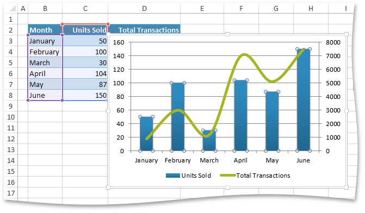
Task: Select the Total Transactions legend entry text
Action: pyautogui.click(x=263, y=176)
